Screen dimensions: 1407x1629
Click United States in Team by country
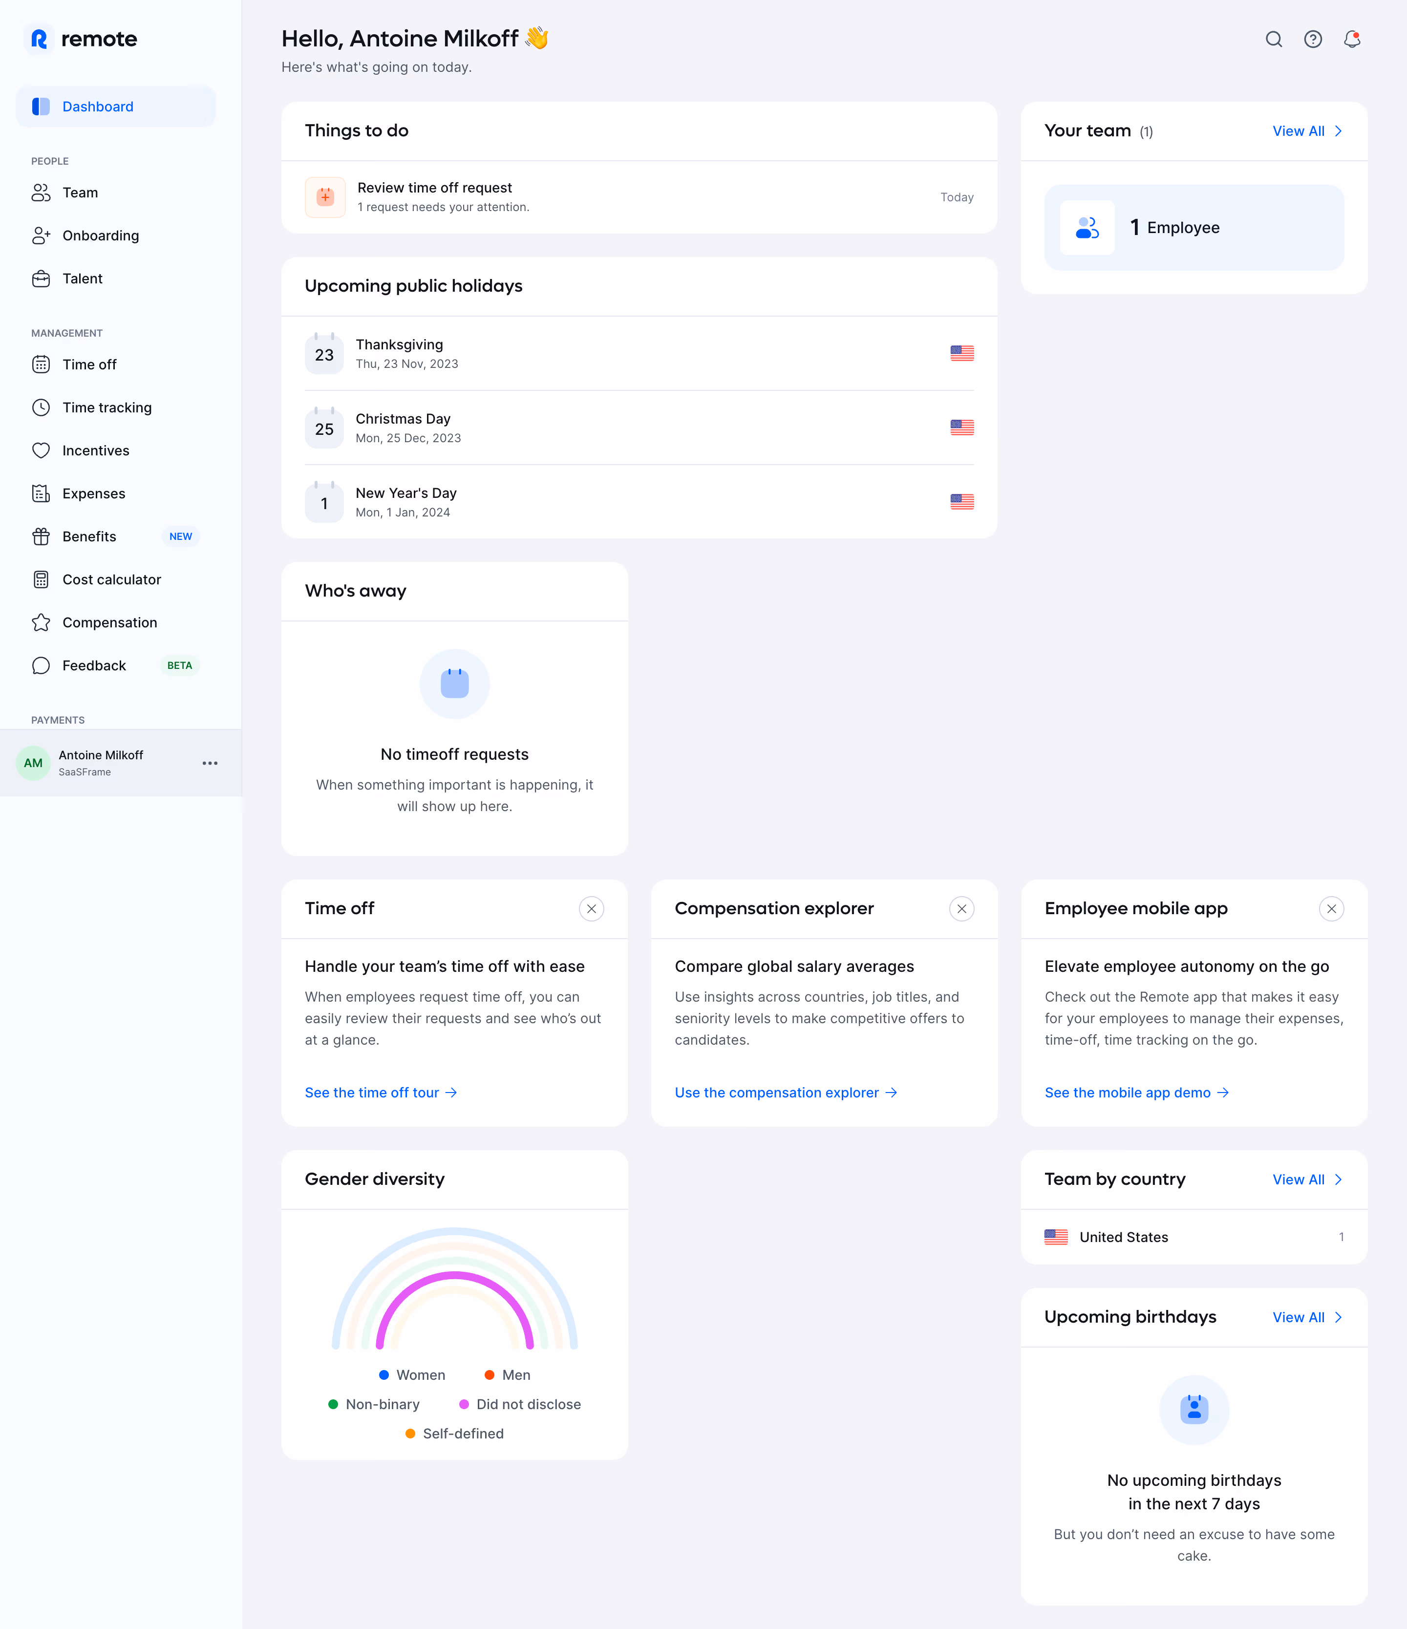coord(1194,1238)
